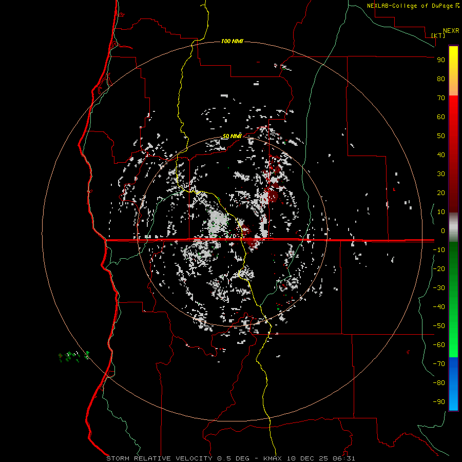Click the 90 value on velocity scale

(x=441, y=60)
